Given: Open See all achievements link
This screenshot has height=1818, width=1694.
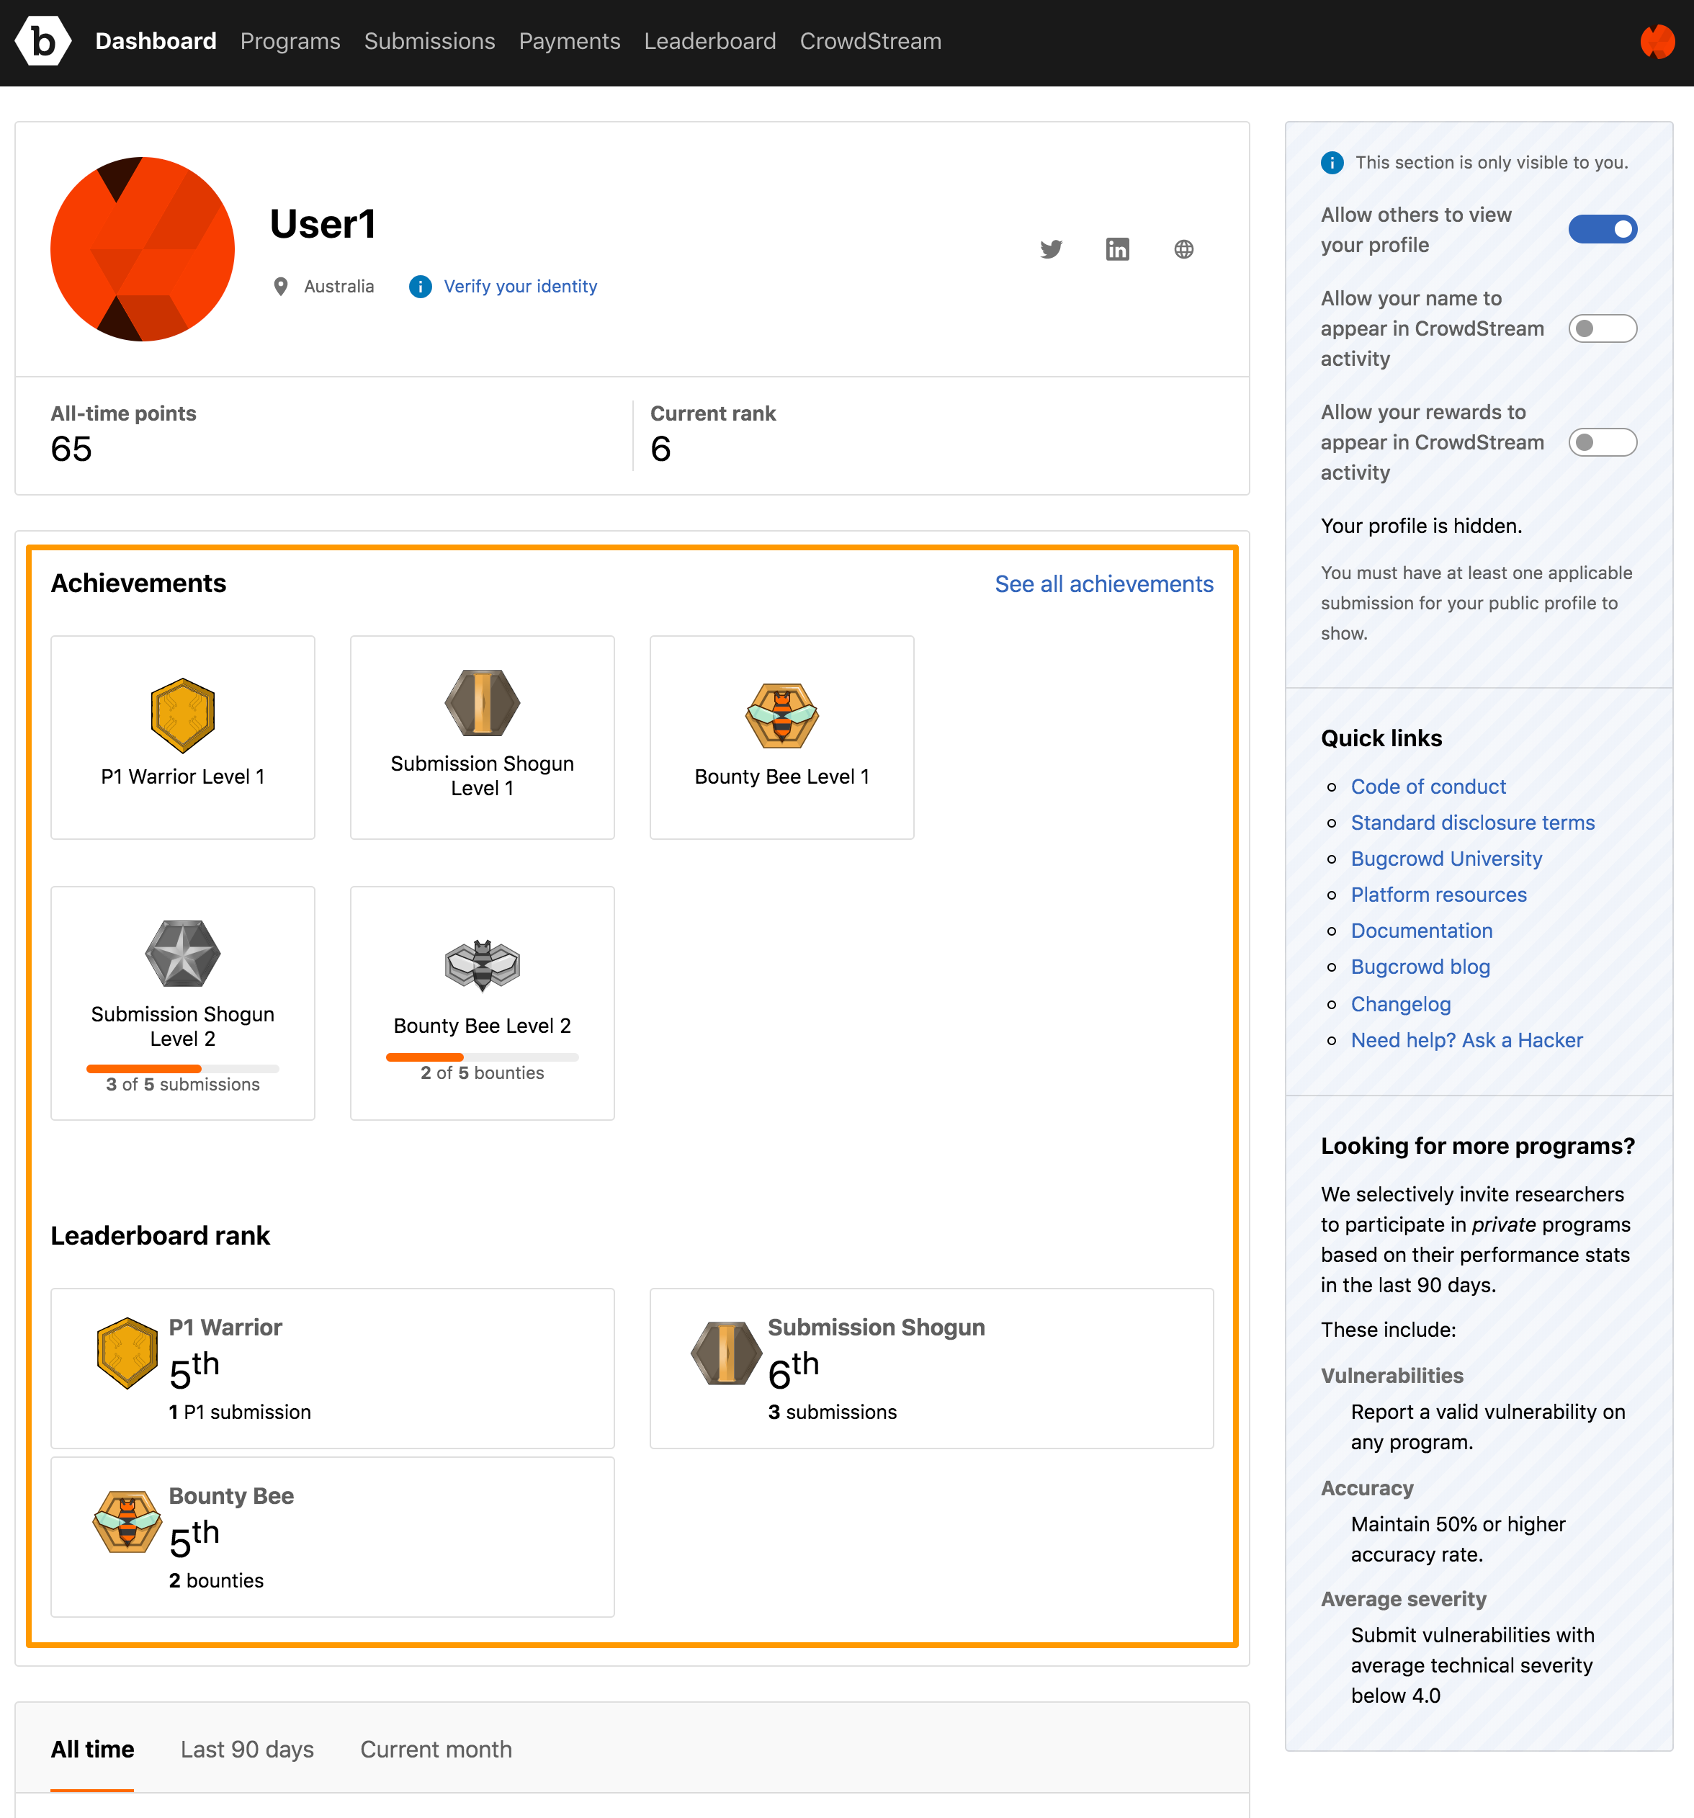Looking at the screenshot, I should coord(1104,583).
